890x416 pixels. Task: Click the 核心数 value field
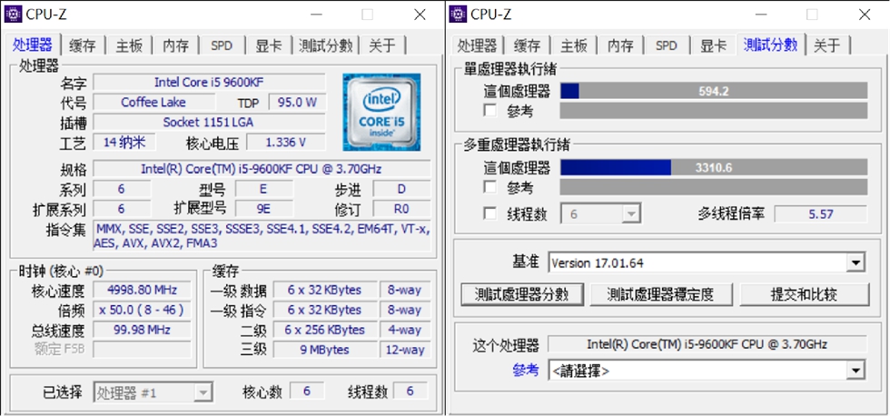pyautogui.click(x=307, y=391)
